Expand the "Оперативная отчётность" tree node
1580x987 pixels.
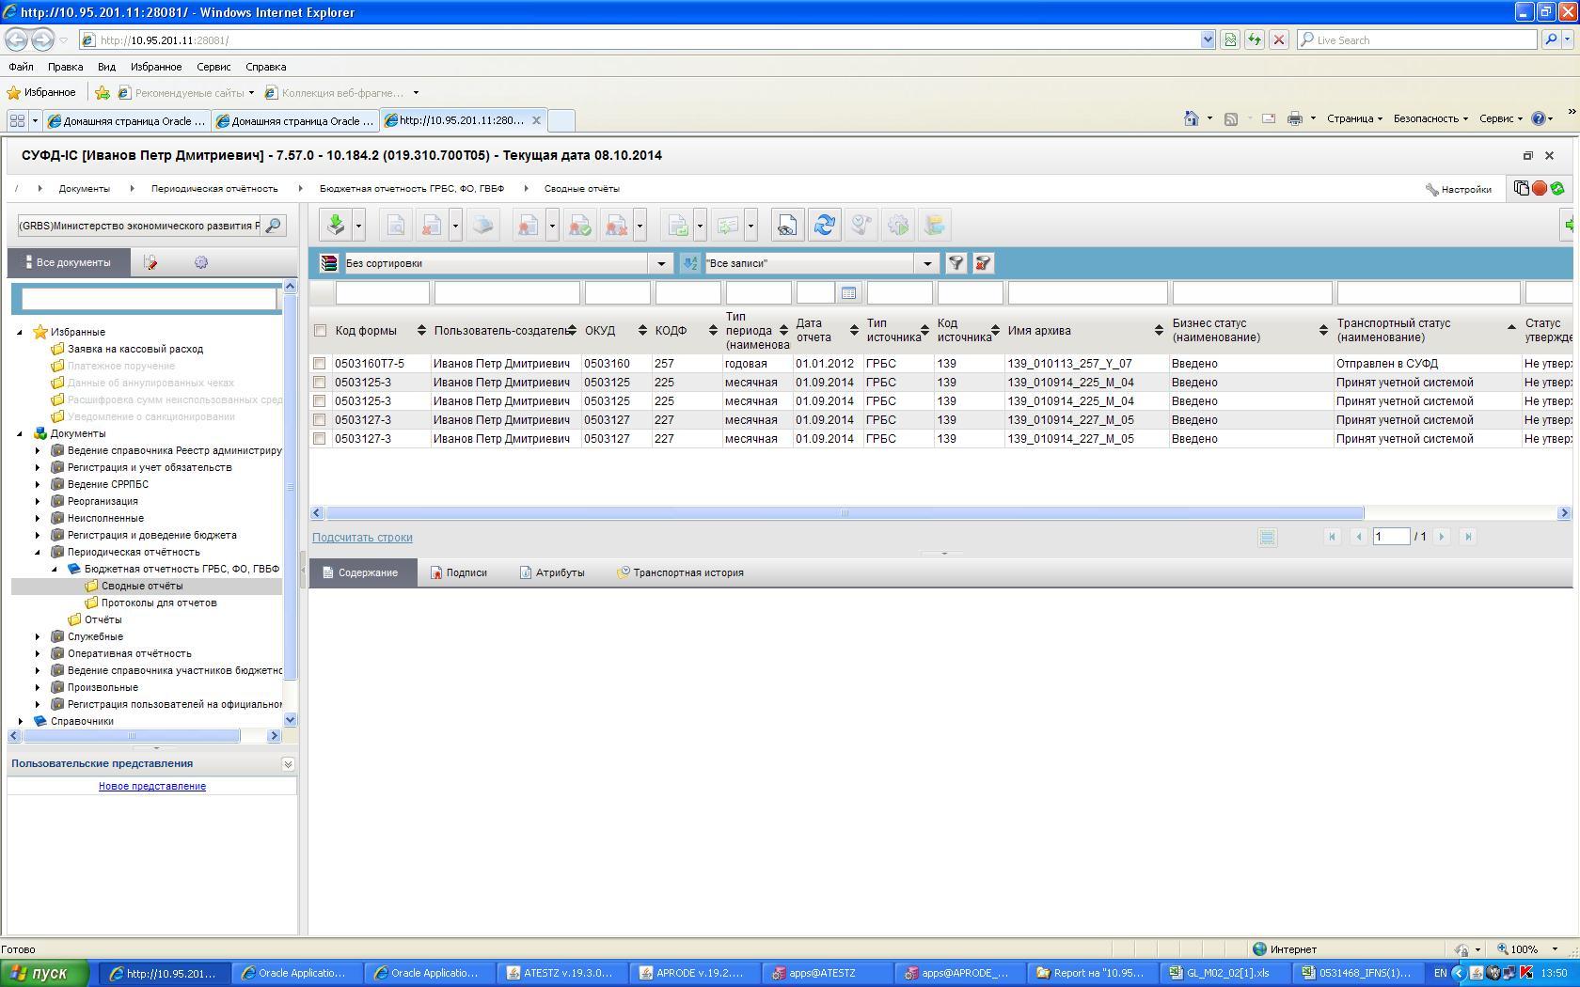tap(38, 653)
